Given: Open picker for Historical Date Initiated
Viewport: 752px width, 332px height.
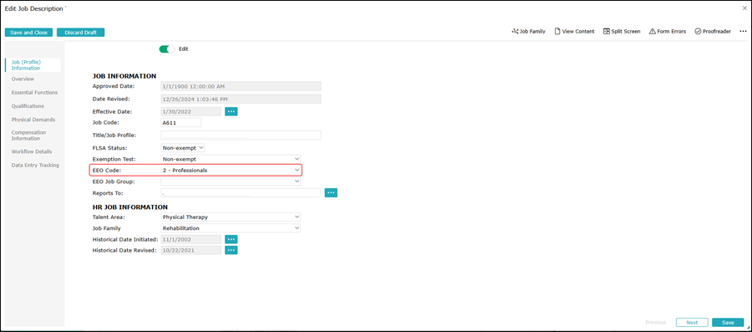Looking at the screenshot, I should point(231,239).
